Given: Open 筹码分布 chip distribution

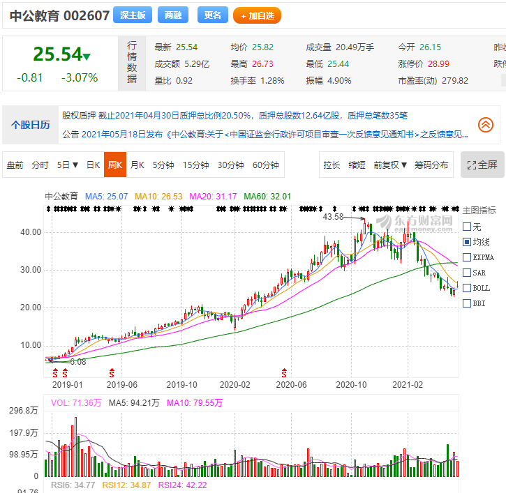Looking at the screenshot, I should click(431, 165).
